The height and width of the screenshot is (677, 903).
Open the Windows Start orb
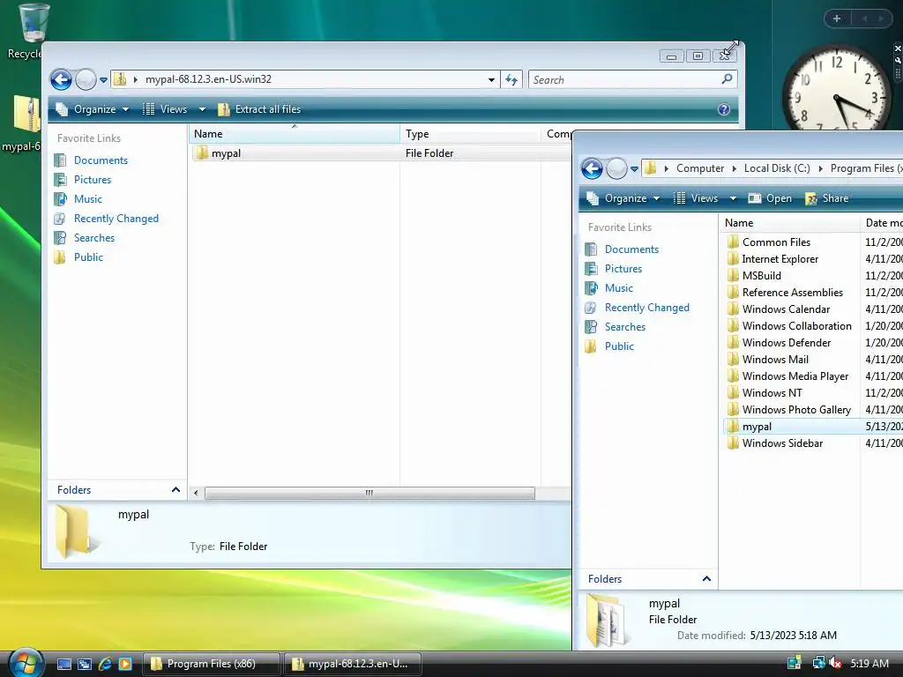click(x=26, y=664)
